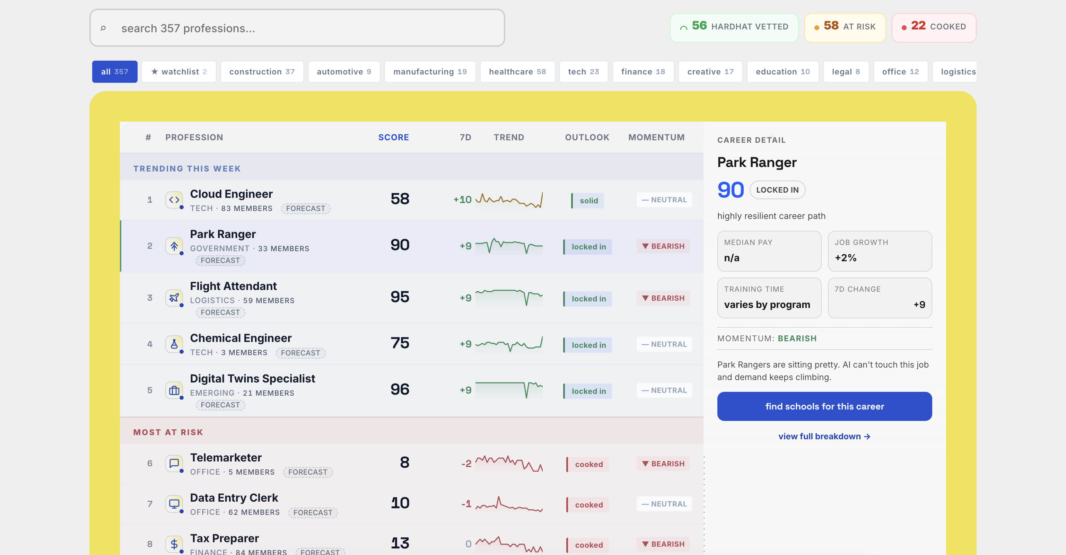Expand the FORECAST badge for Cloud Engineer
This screenshot has height=555, width=1066.
pos(306,209)
